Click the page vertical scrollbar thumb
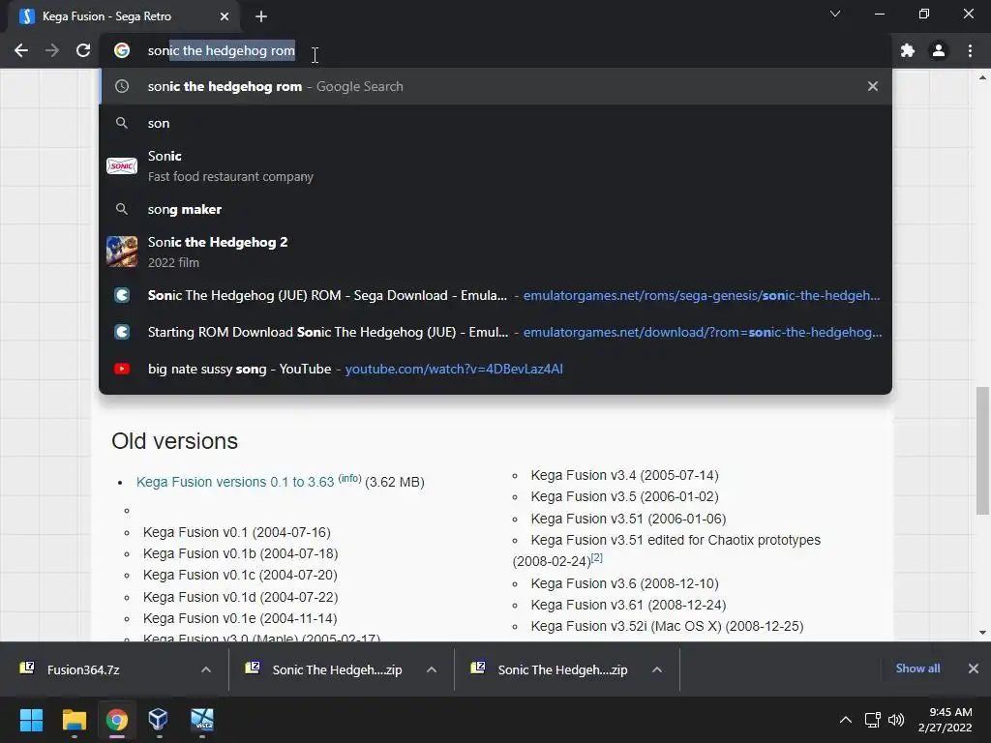 point(982,451)
